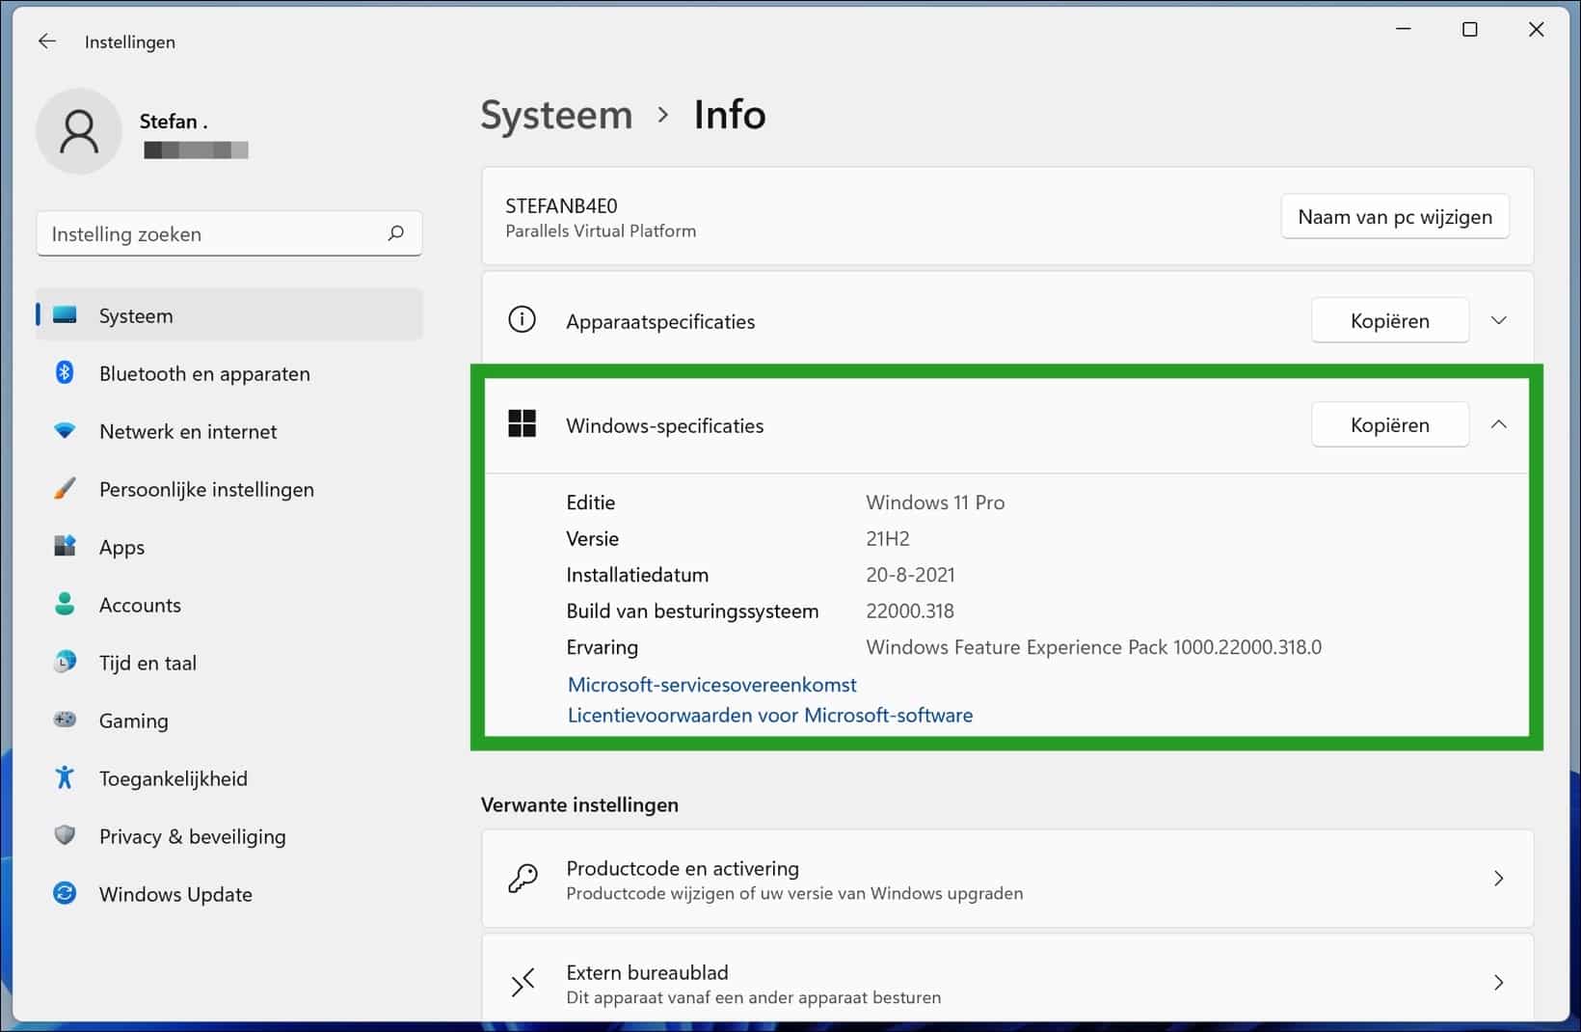Go to Apps settings category

point(229,547)
